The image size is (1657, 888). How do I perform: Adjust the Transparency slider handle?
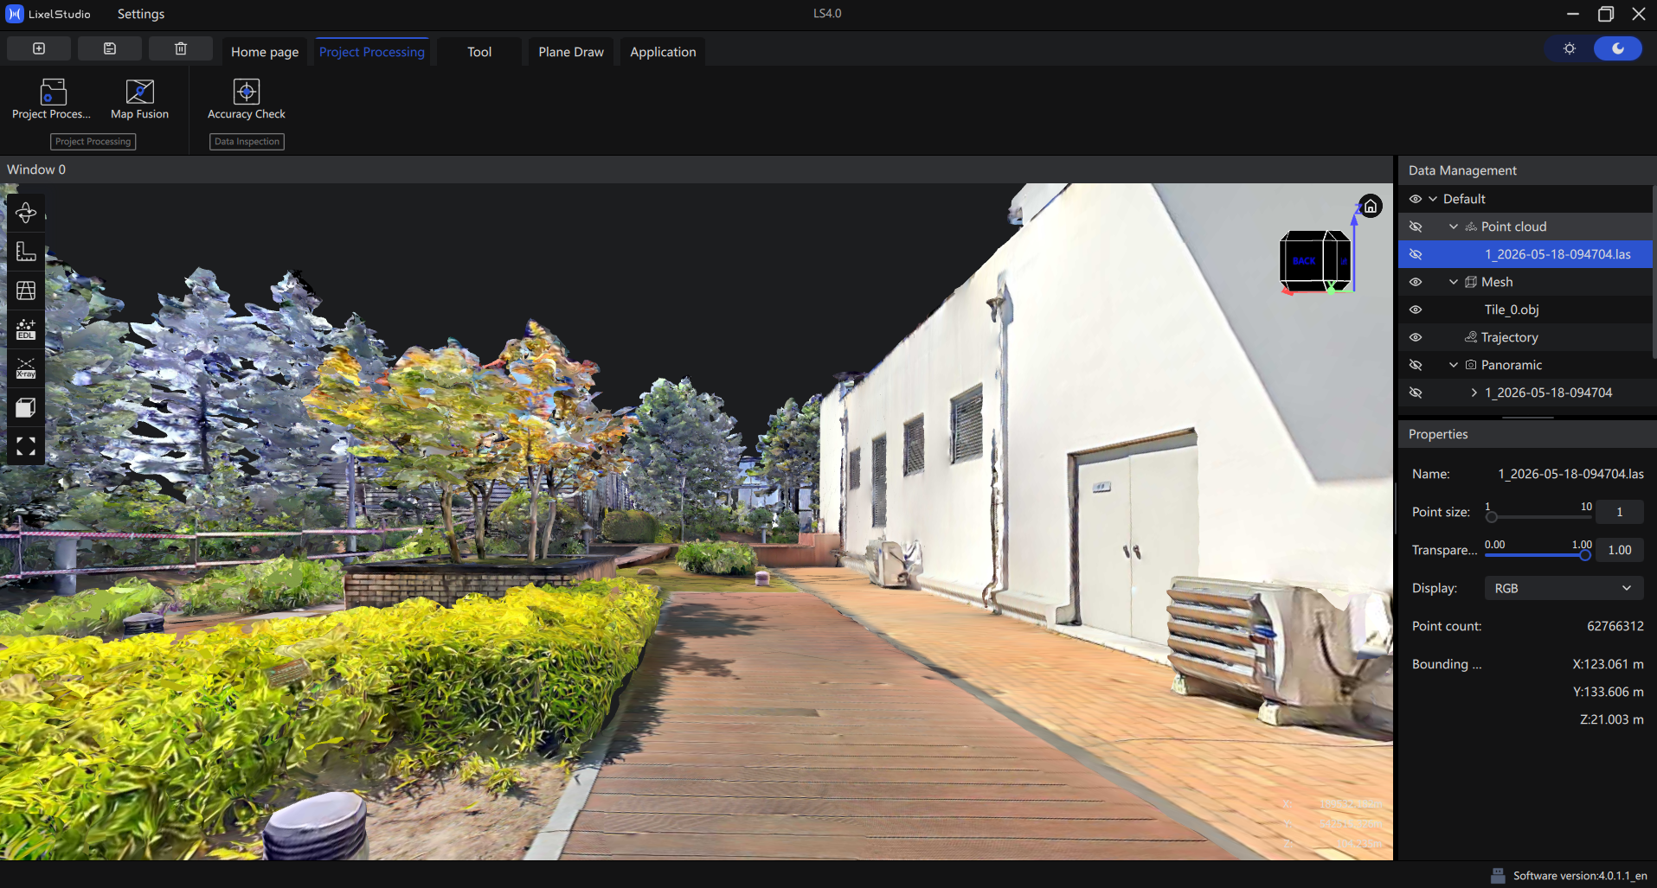coord(1584,555)
